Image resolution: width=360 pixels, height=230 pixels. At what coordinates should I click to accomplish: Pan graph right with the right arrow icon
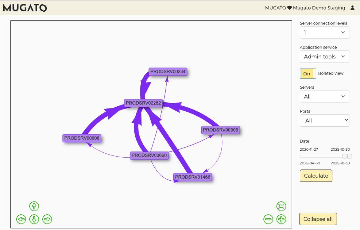pos(47,219)
